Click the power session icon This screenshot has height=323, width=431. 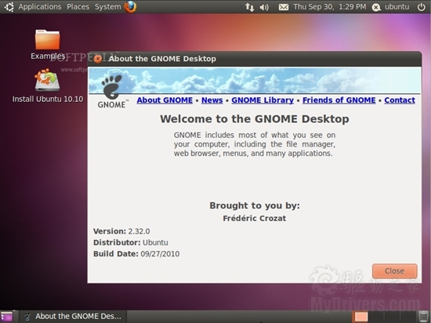click(422, 6)
